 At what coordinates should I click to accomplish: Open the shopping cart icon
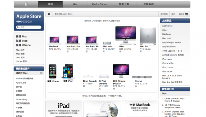pyautogui.click(x=186, y=14)
